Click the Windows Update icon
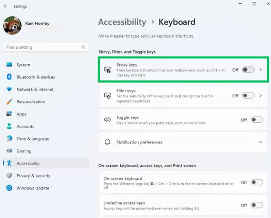The image size is (271, 218). coord(9,188)
